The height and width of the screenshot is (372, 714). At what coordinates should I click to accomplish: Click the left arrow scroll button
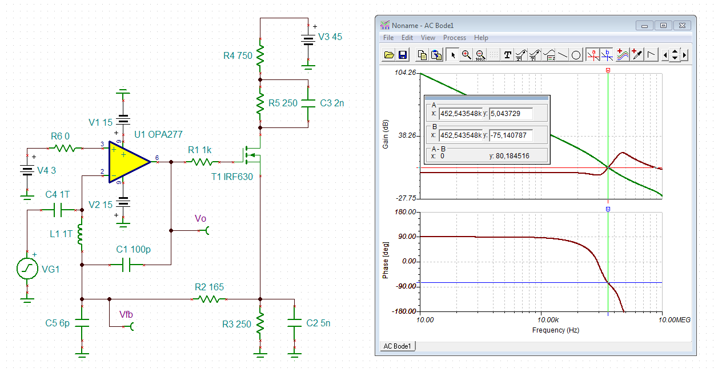pyautogui.click(x=665, y=55)
